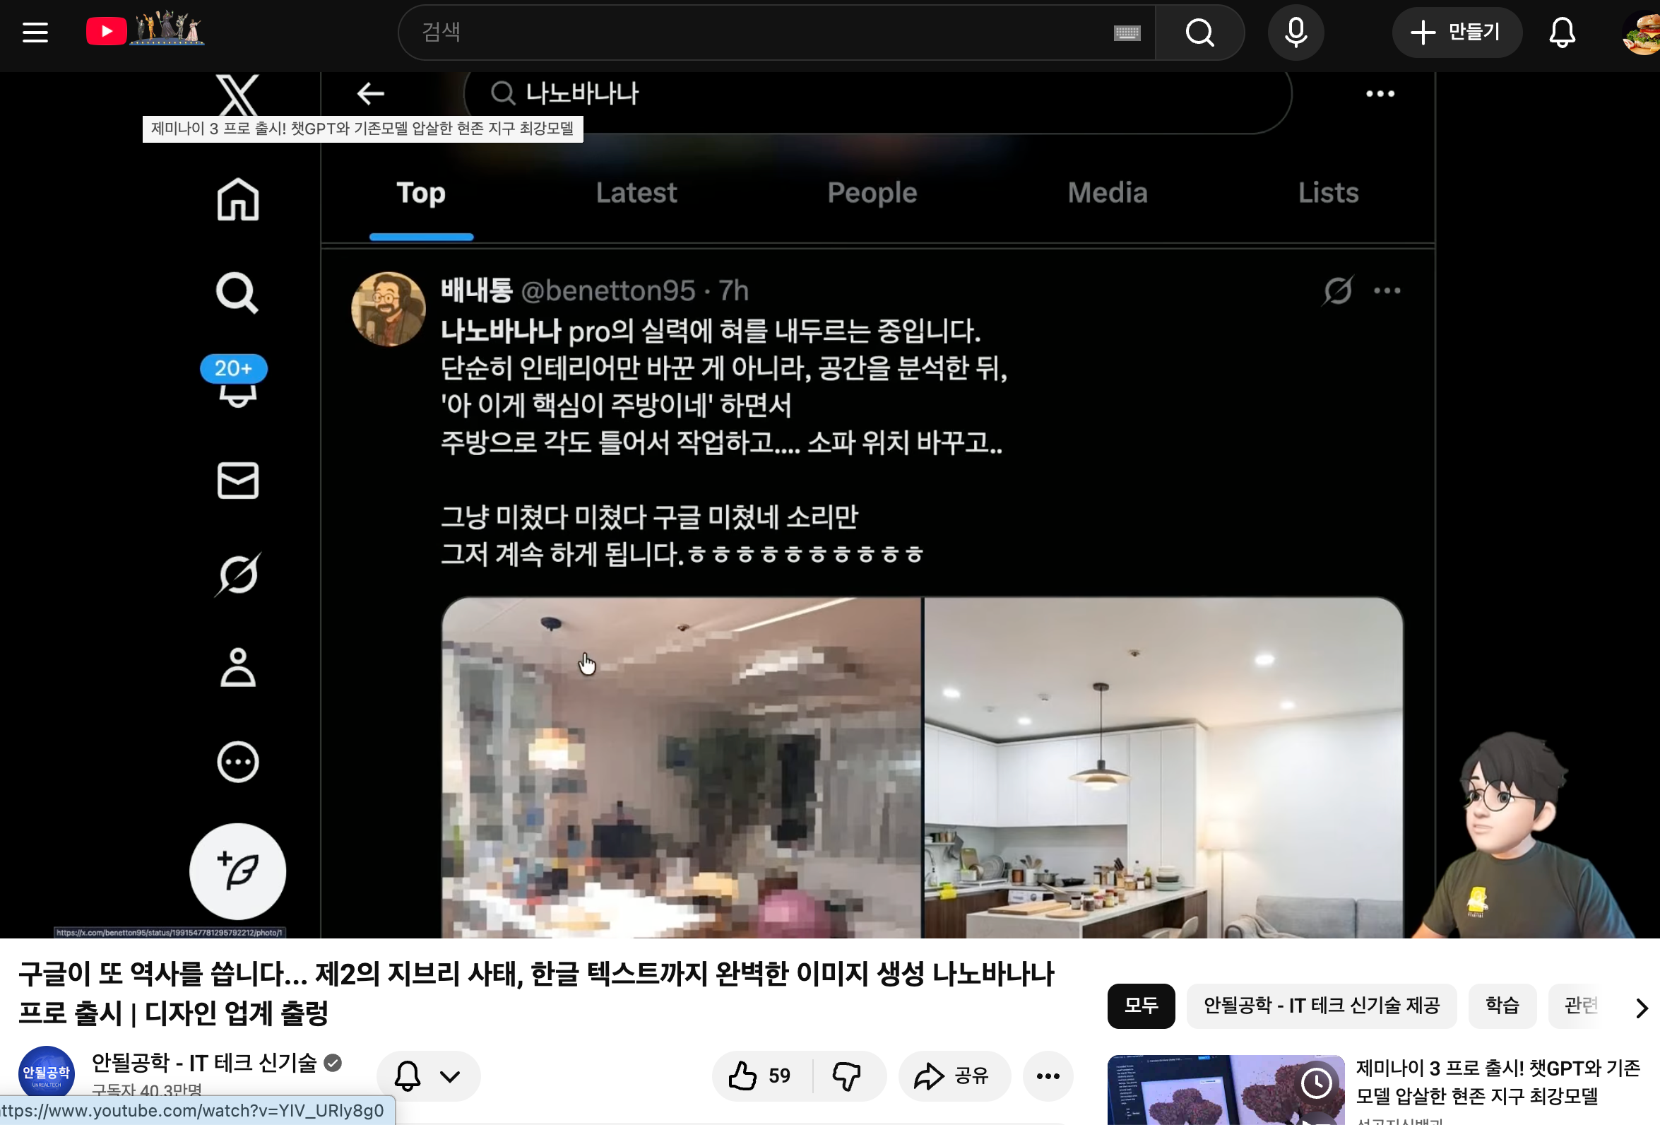Open the YouTube notifications bell
Image resolution: width=1660 pixels, height=1125 pixels.
click(x=1561, y=33)
